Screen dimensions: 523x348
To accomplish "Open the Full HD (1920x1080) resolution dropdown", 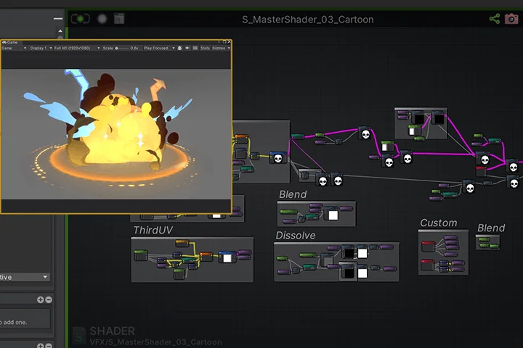I will coord(77,49).
